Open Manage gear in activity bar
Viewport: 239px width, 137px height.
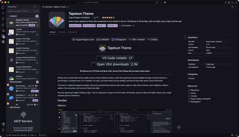click(x=3, y=130)
